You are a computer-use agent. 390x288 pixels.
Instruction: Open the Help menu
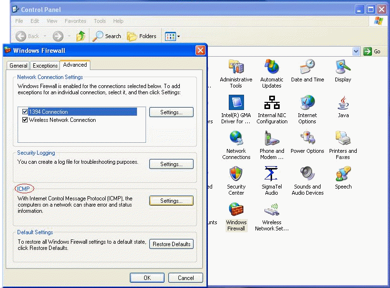pyautogui.click(x=118, y=21)
